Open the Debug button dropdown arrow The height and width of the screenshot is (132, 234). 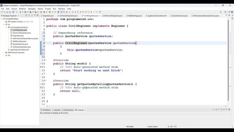(23, 12)
